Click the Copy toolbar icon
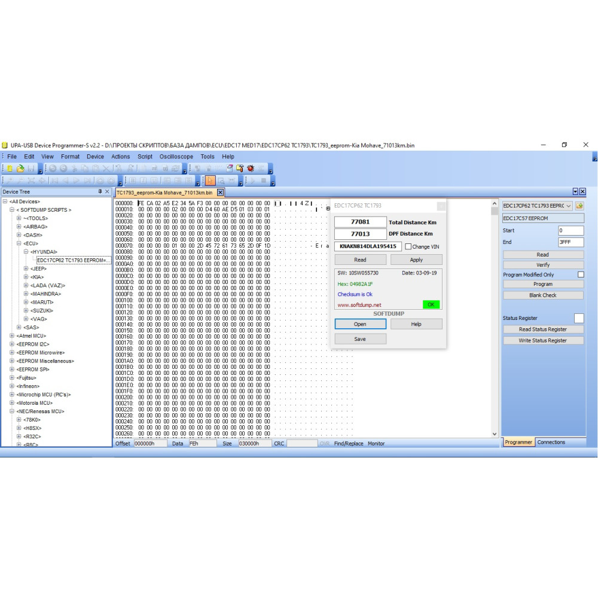598x598 pixels. point(85,168)
